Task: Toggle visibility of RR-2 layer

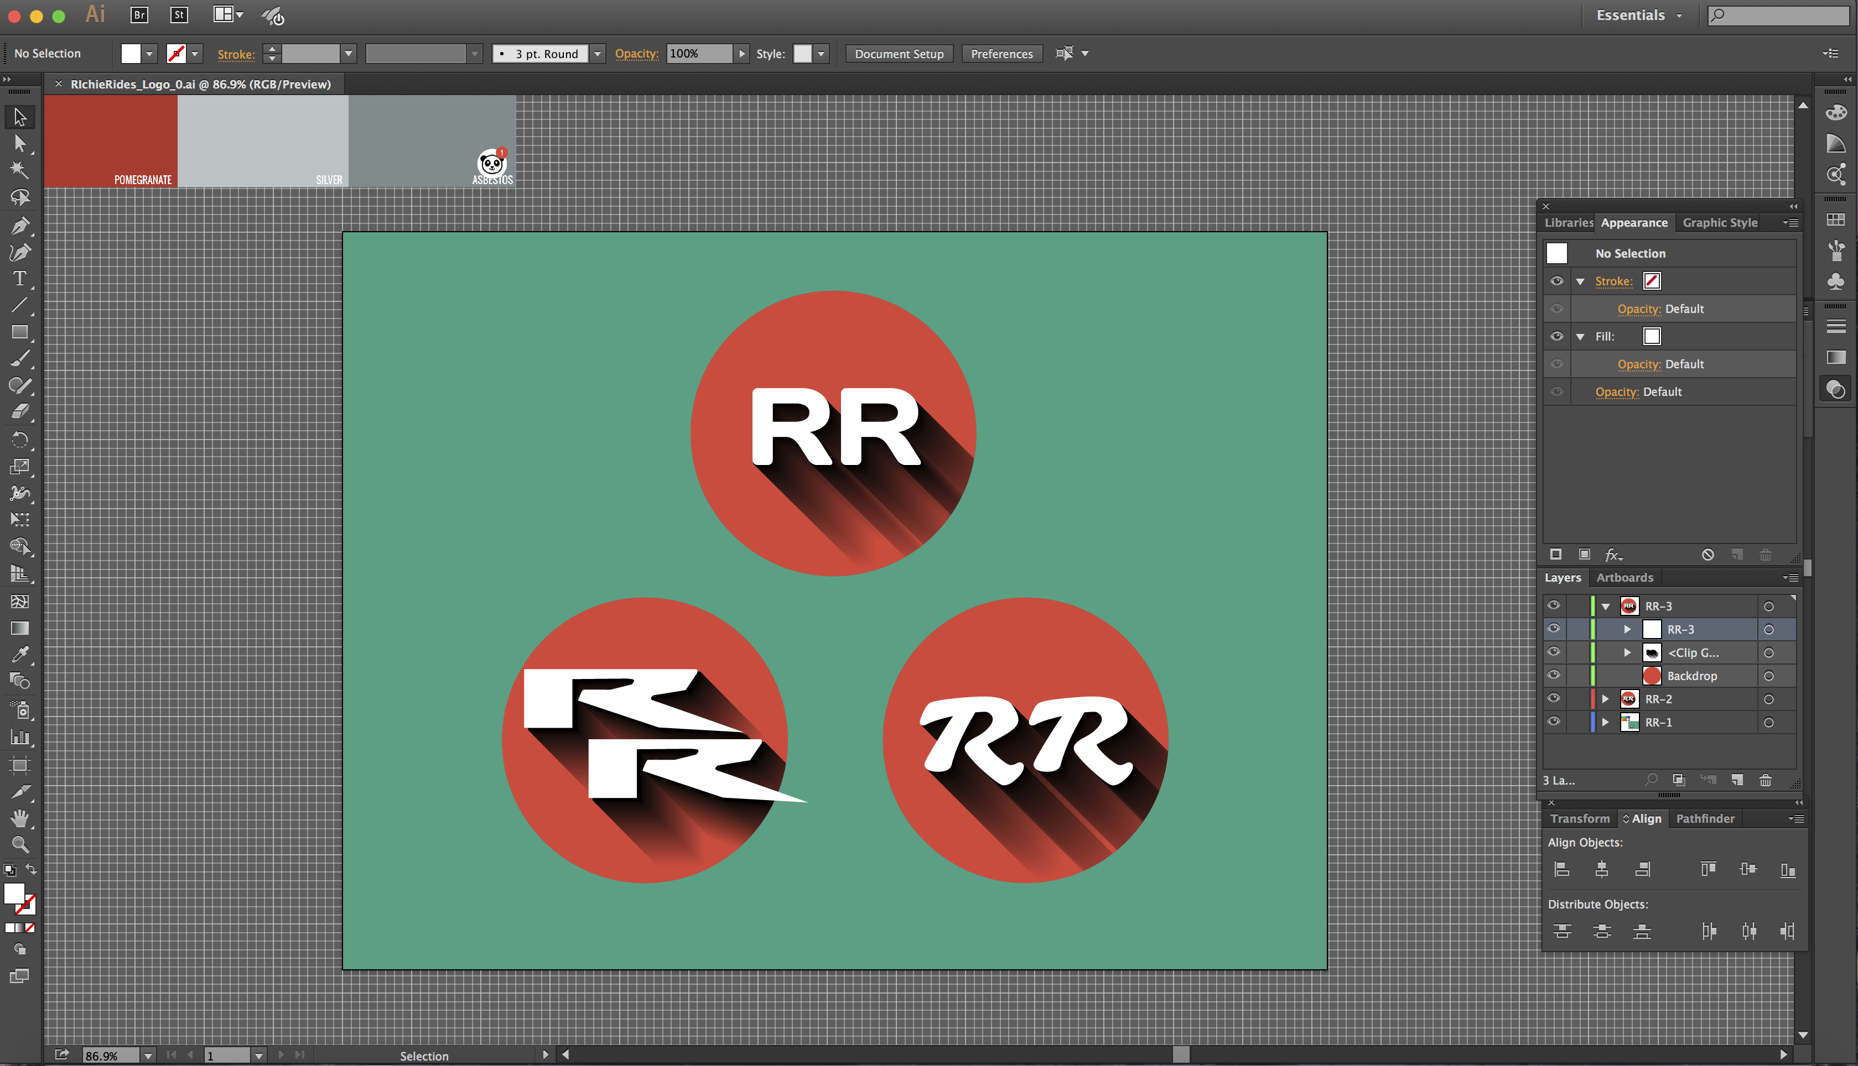Action: coord(1554,699)
